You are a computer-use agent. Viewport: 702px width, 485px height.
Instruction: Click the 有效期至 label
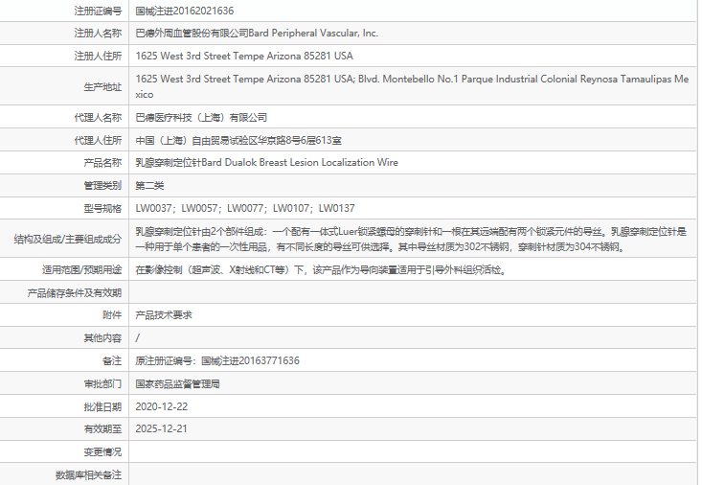pyautogui.click(x=102, y=429)
